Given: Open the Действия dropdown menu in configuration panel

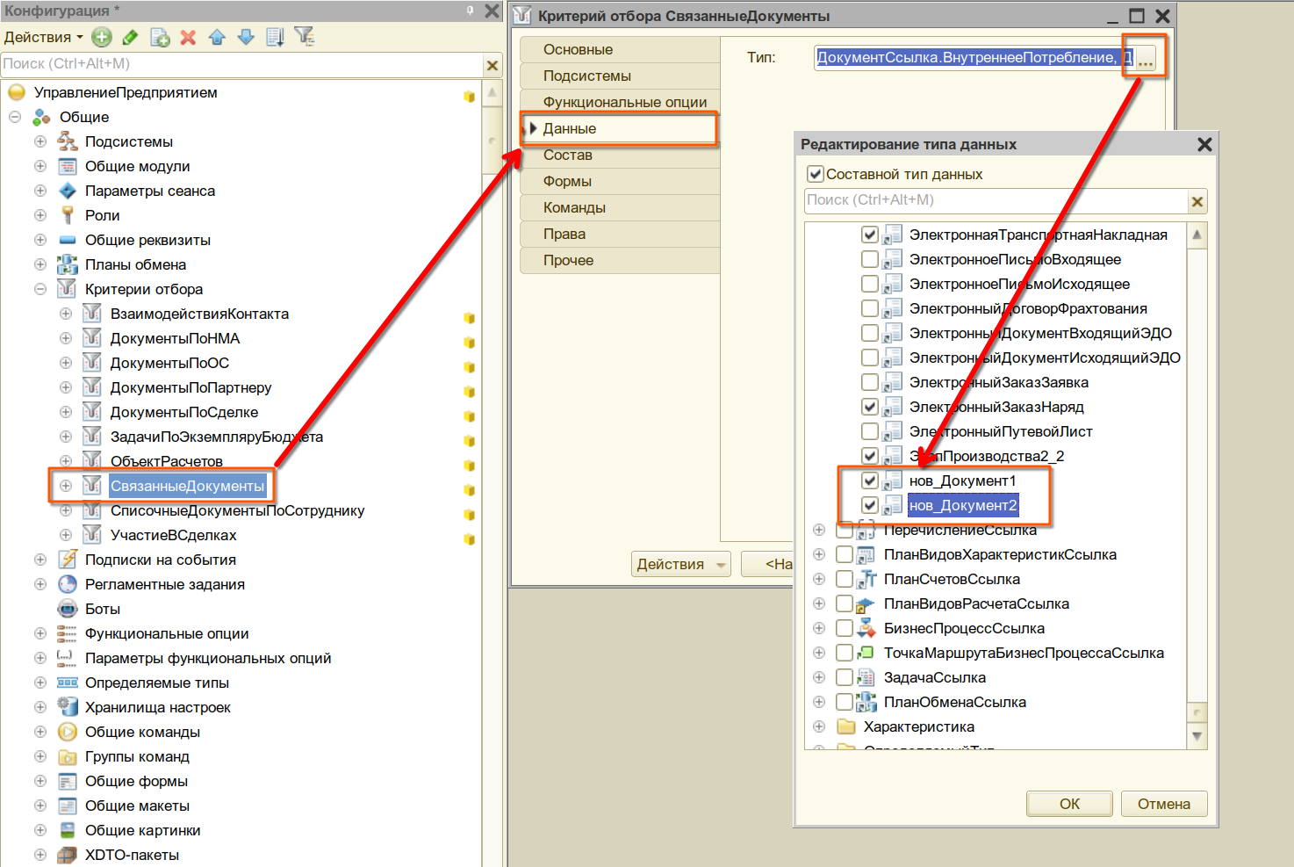Looking at the screenshot, I should [x=44, y=37].
